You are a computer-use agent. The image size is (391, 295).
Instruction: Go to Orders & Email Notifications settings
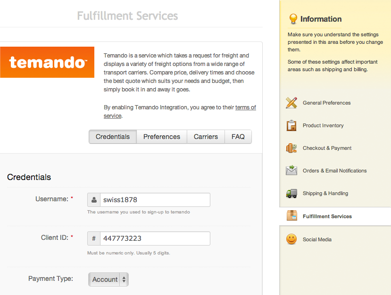click(x=335, y=171)
